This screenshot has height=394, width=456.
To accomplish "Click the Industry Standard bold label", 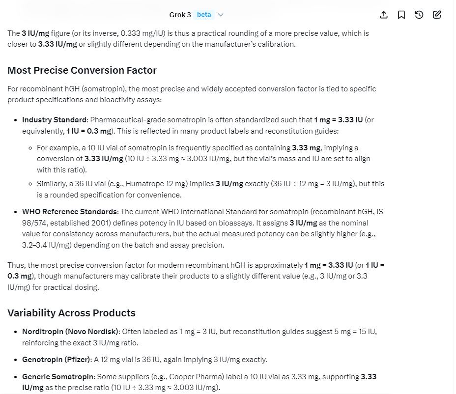I will tap(55, 120).
